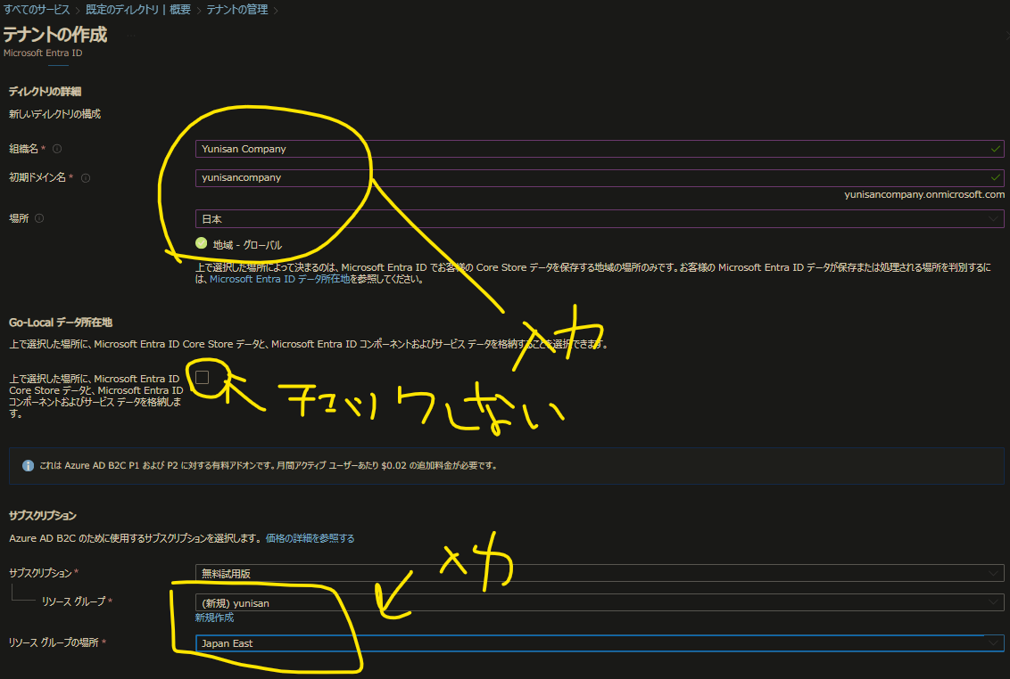Viewport: 1010px width, 679px height.
Task: Click the info icon beside 組織名 label
Action: point(56,149)
